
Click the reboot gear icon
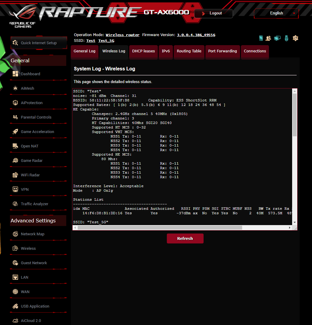click(x=295, y=38)
